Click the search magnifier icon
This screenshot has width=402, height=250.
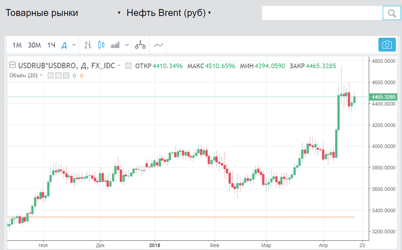tap(392, 13)
